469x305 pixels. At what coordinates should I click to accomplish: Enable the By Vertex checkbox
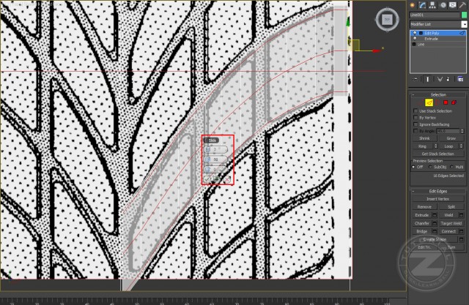tap(416, 118)
